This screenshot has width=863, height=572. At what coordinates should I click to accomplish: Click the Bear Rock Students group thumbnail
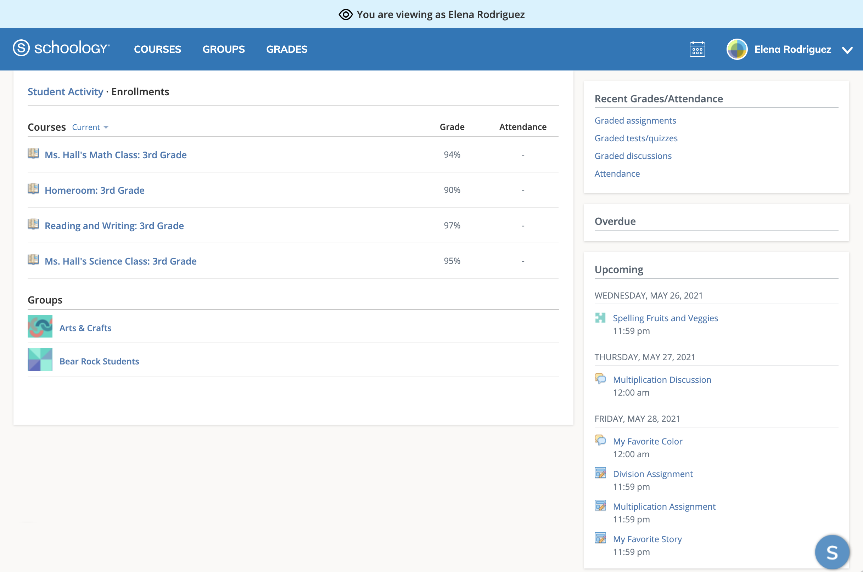(40, 360)
